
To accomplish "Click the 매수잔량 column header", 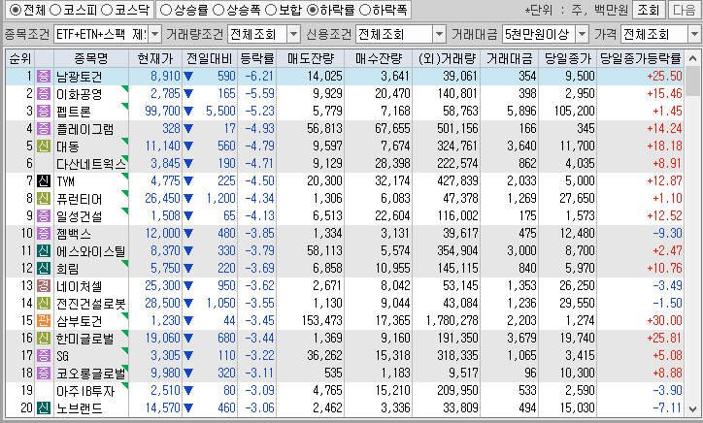I will [x=379, y=59].
